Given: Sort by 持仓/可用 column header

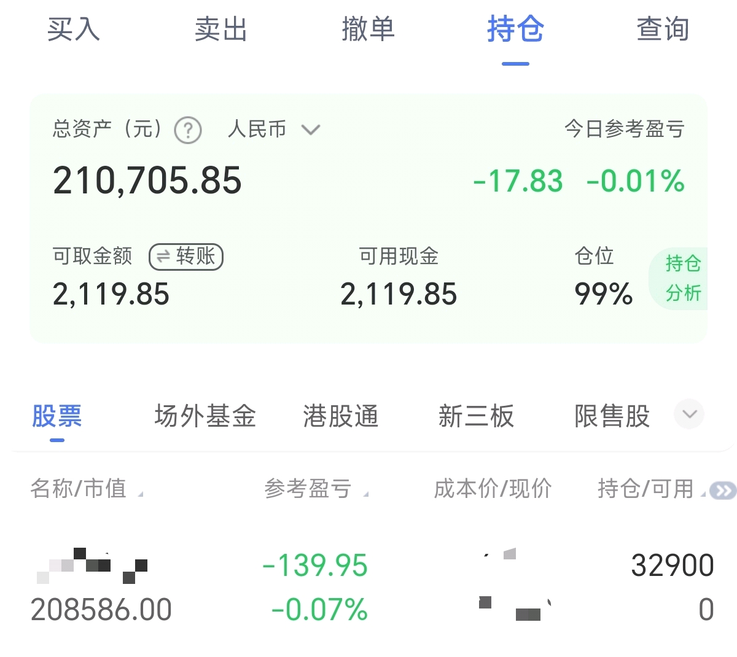Looking at the screenshot, I should coord(645,489).
